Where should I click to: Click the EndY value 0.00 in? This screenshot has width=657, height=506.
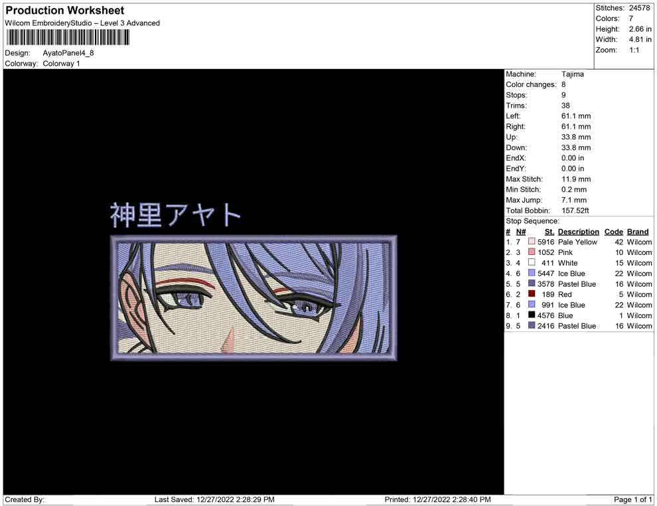pos(572,169)
